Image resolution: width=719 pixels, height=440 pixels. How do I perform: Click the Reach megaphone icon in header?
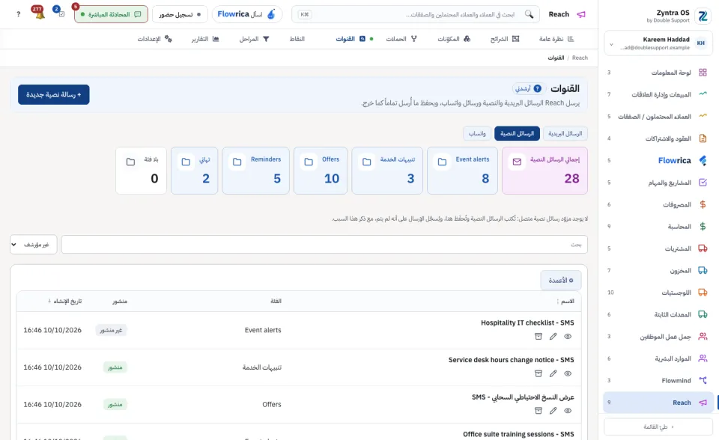581,14
